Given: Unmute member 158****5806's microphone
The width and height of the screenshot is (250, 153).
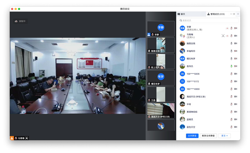Looking at the screenshot, I should point(231,74).
